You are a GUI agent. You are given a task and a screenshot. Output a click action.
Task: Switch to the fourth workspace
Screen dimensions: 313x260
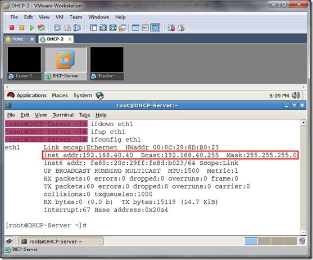click(x=291, y=241)
